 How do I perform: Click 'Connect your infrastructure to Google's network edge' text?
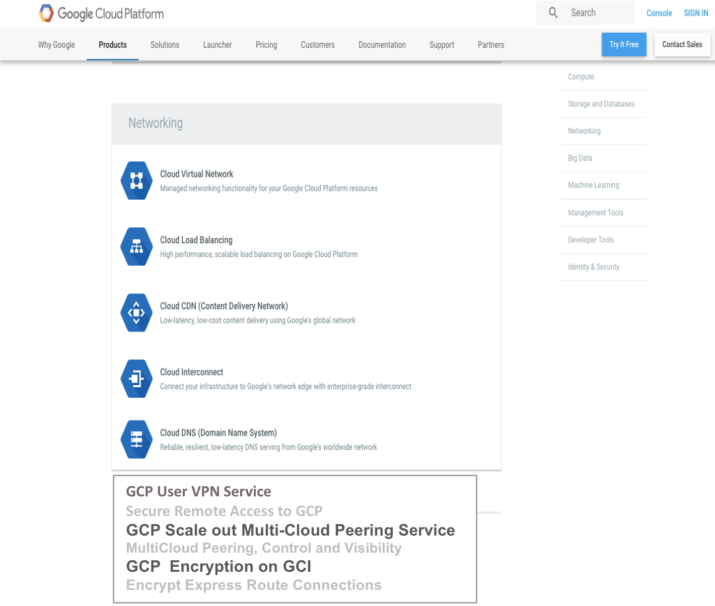(285, 386)
